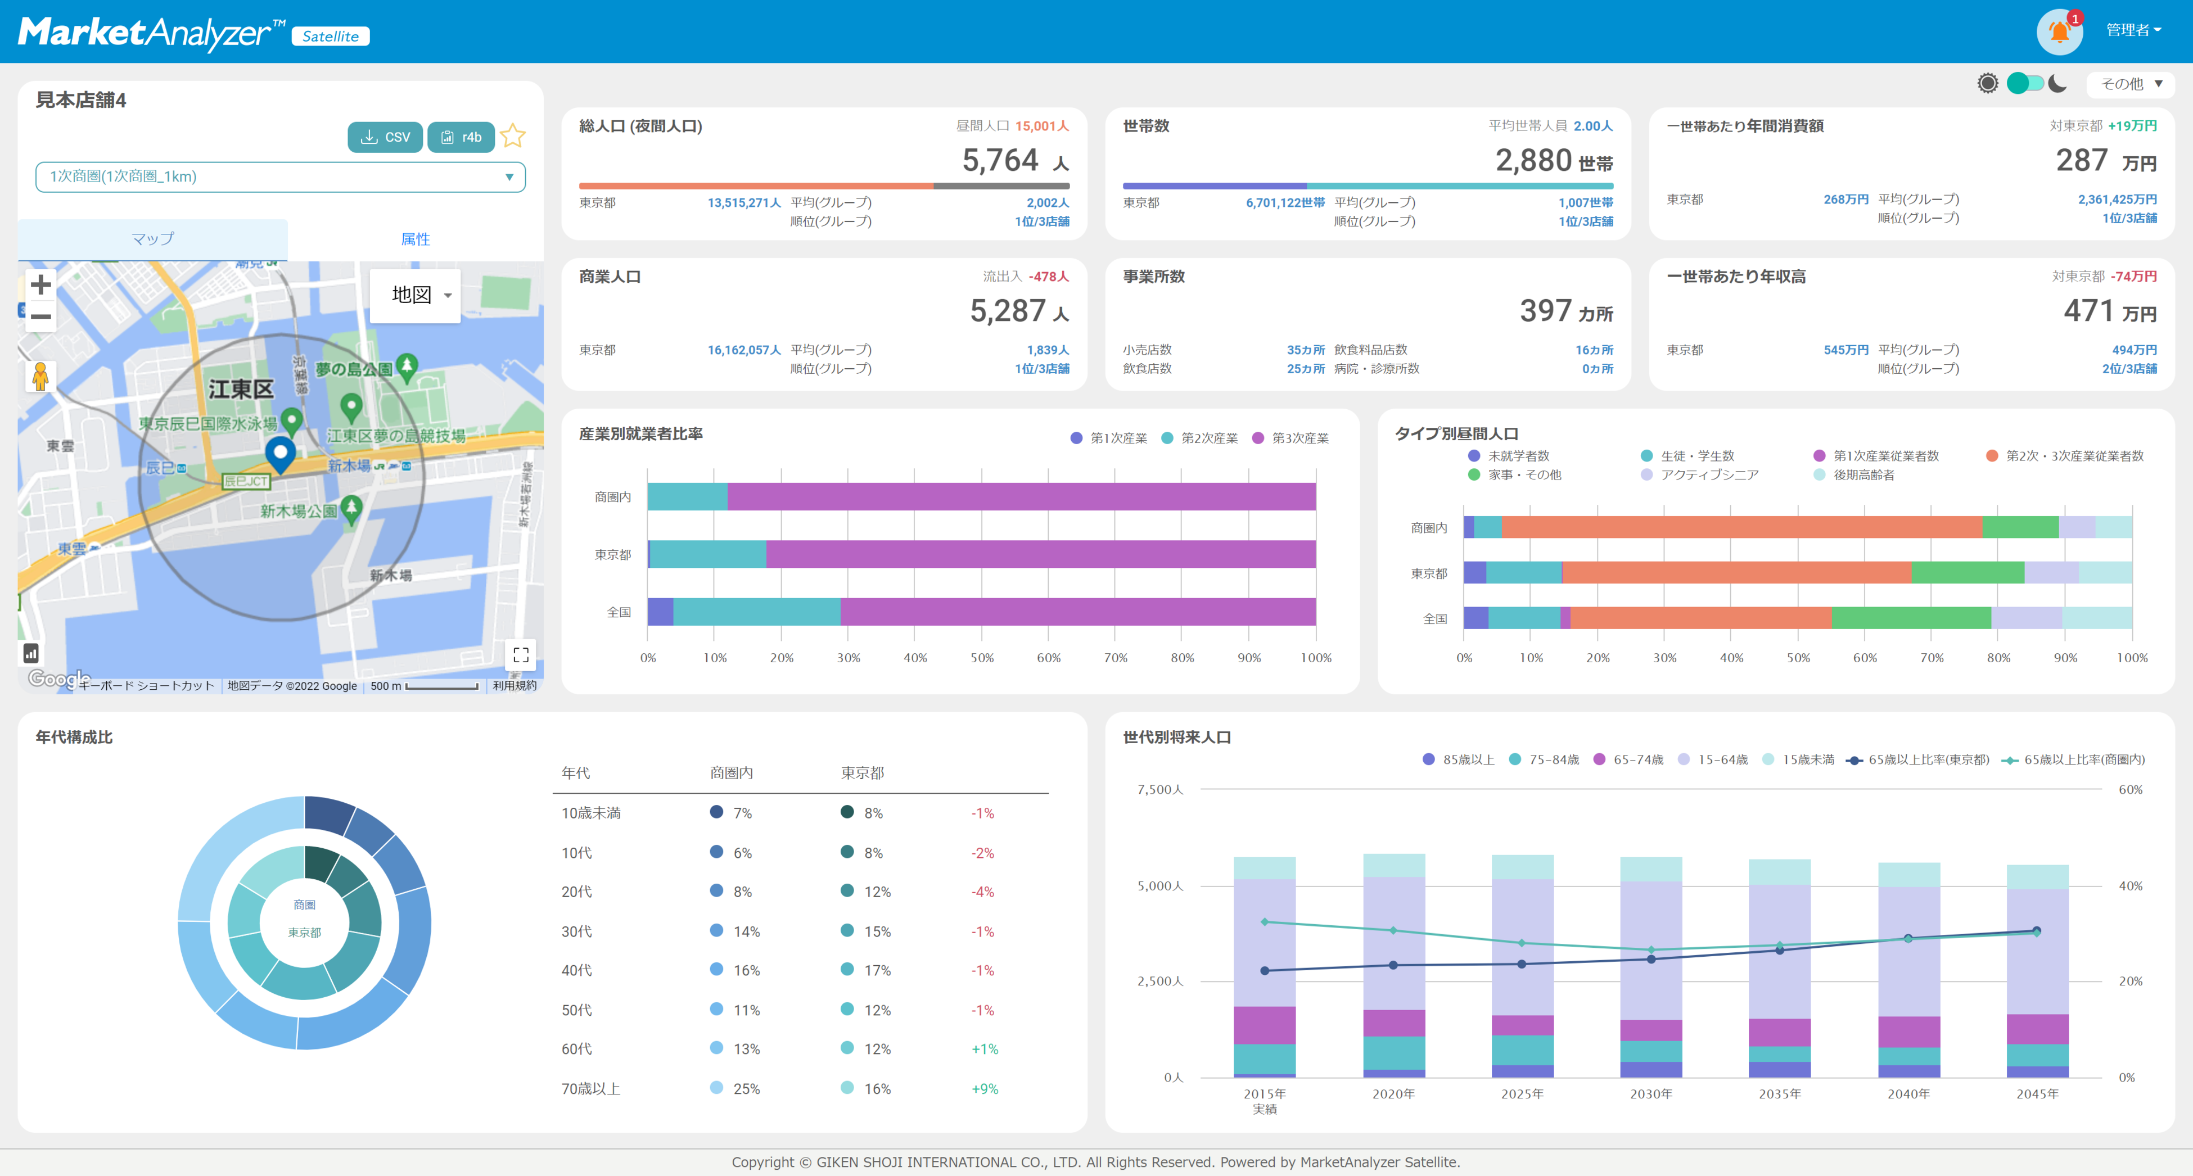Switch to the 属性 tab
This screenshot has width=2193, height=1176.
point(416,239)
